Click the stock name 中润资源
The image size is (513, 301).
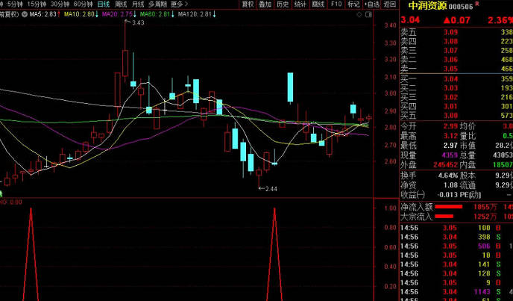[427, 5]
